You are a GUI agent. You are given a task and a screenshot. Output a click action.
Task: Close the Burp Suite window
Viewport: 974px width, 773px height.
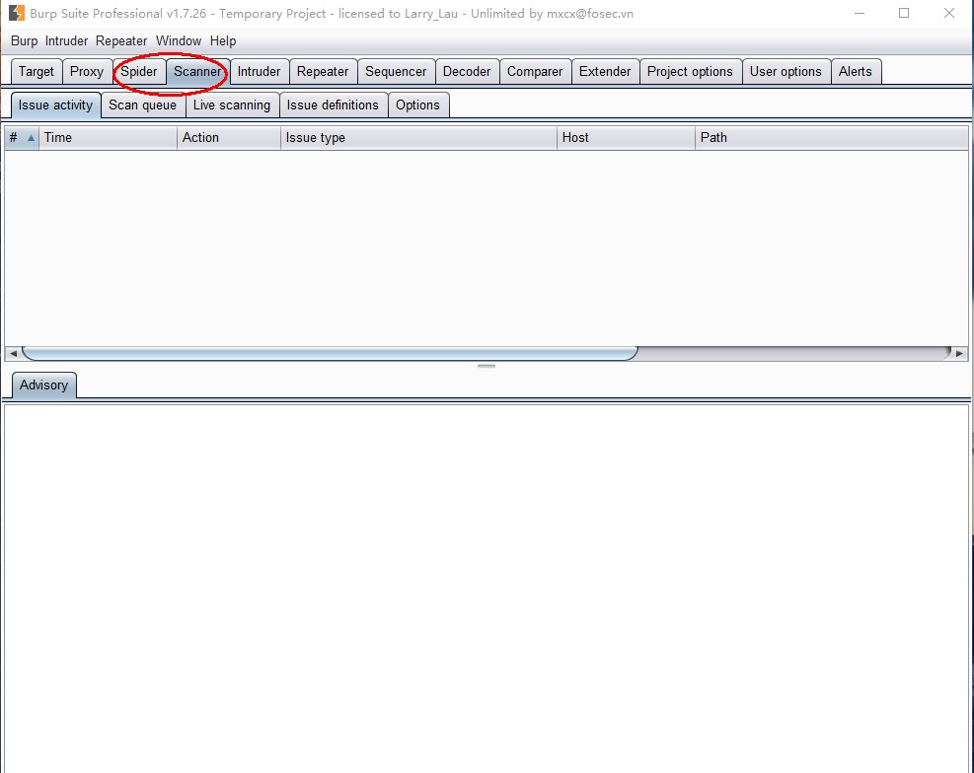(949, 13)
